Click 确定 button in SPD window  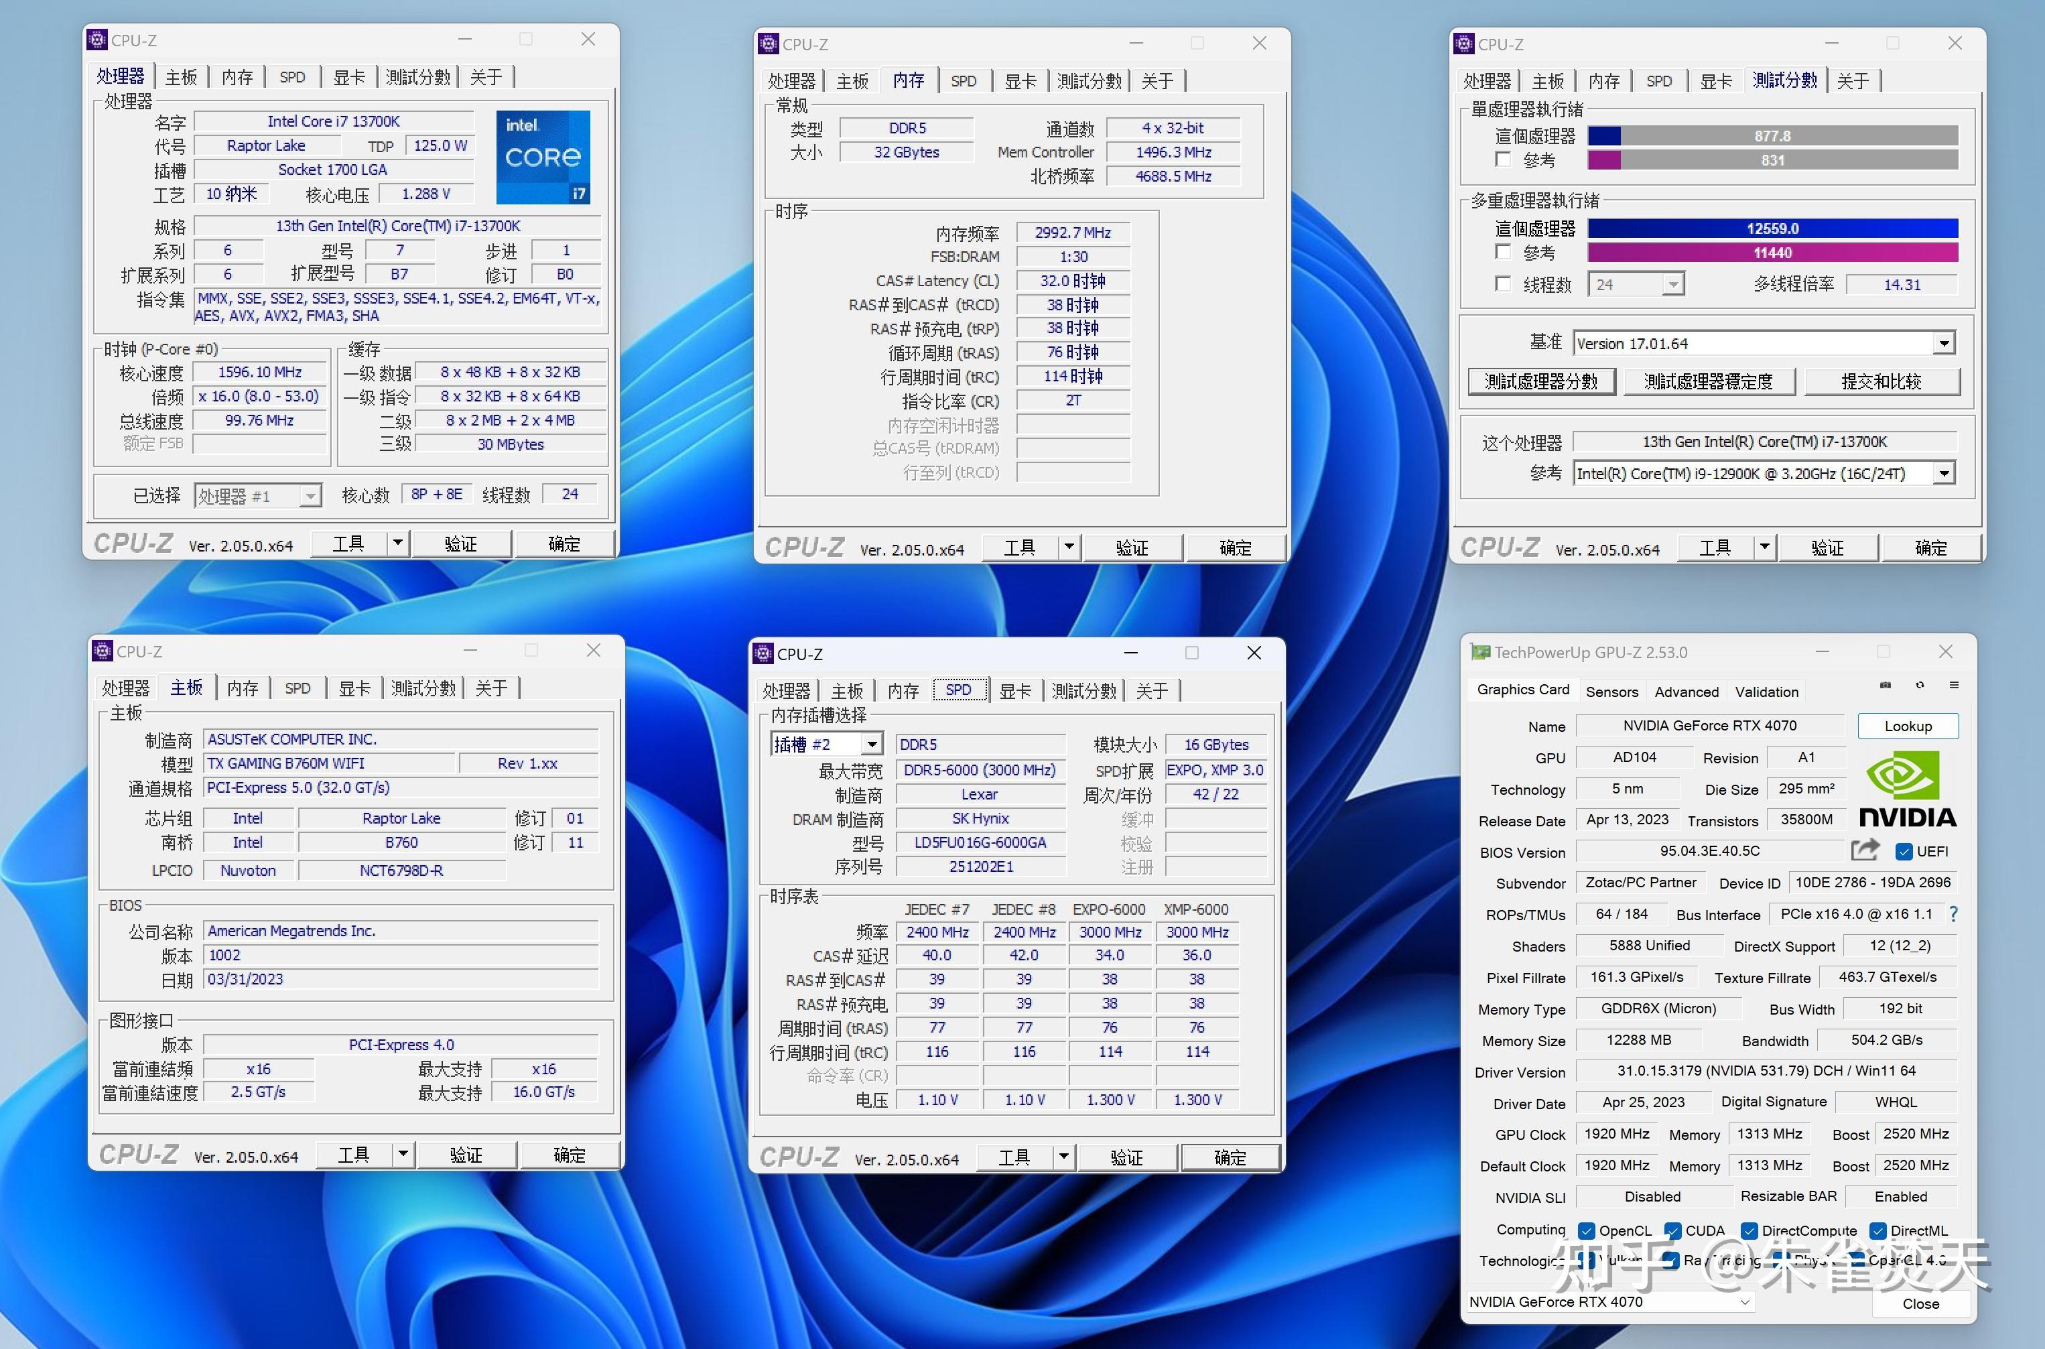tap(1230, 1157)
